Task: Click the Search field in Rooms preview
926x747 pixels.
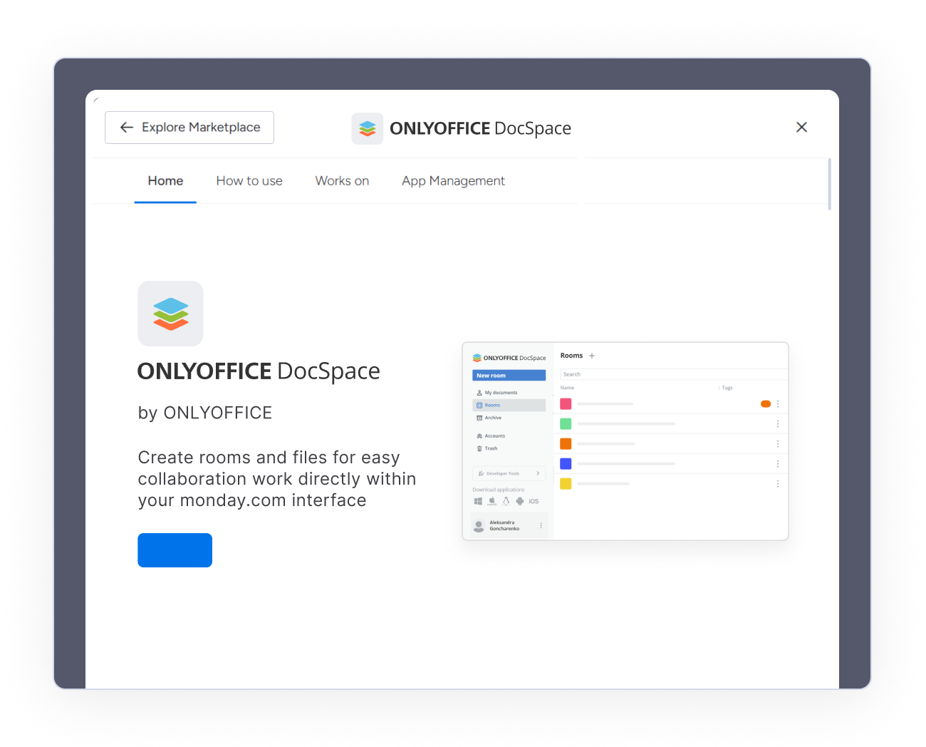Action: [x=673, y=374]
